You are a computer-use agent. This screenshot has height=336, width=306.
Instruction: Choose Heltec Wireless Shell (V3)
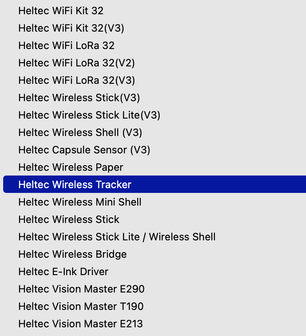[x=80, y=132]
